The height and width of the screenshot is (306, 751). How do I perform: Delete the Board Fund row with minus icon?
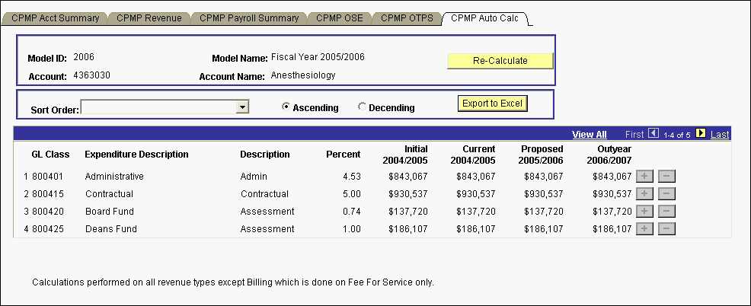pos(666,212)
